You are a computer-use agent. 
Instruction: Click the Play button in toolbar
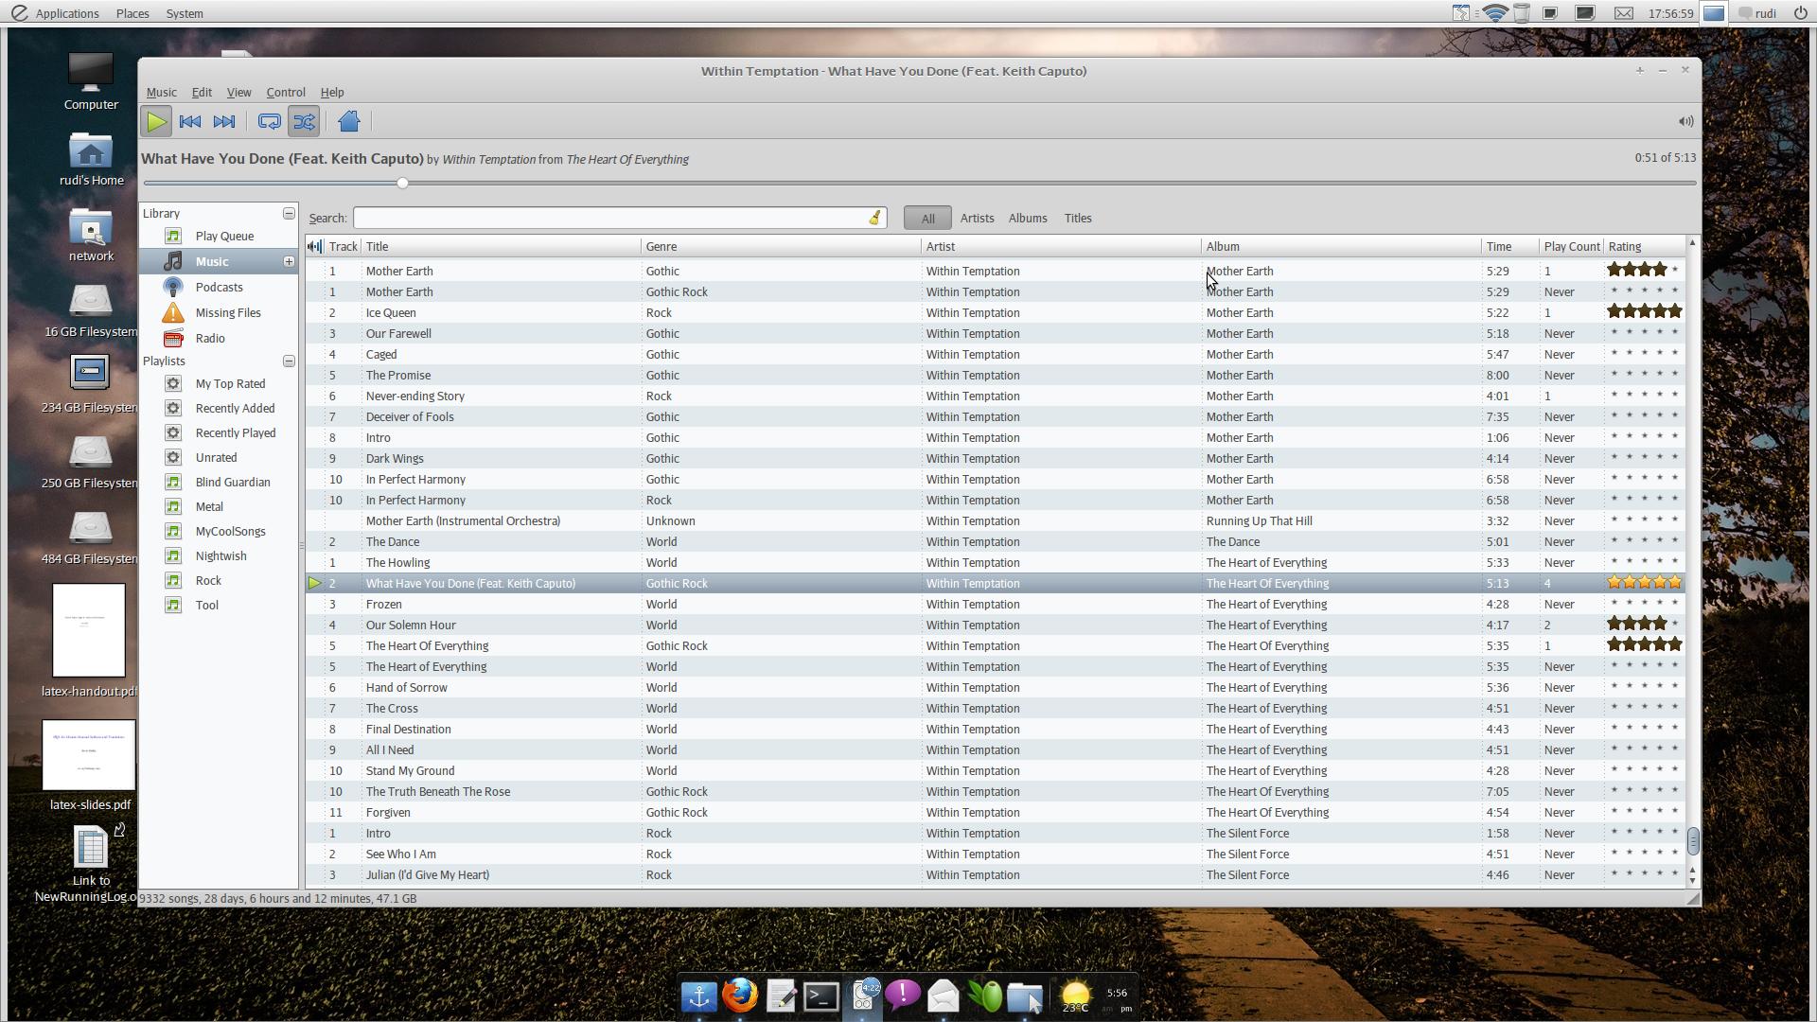point(156,121)
